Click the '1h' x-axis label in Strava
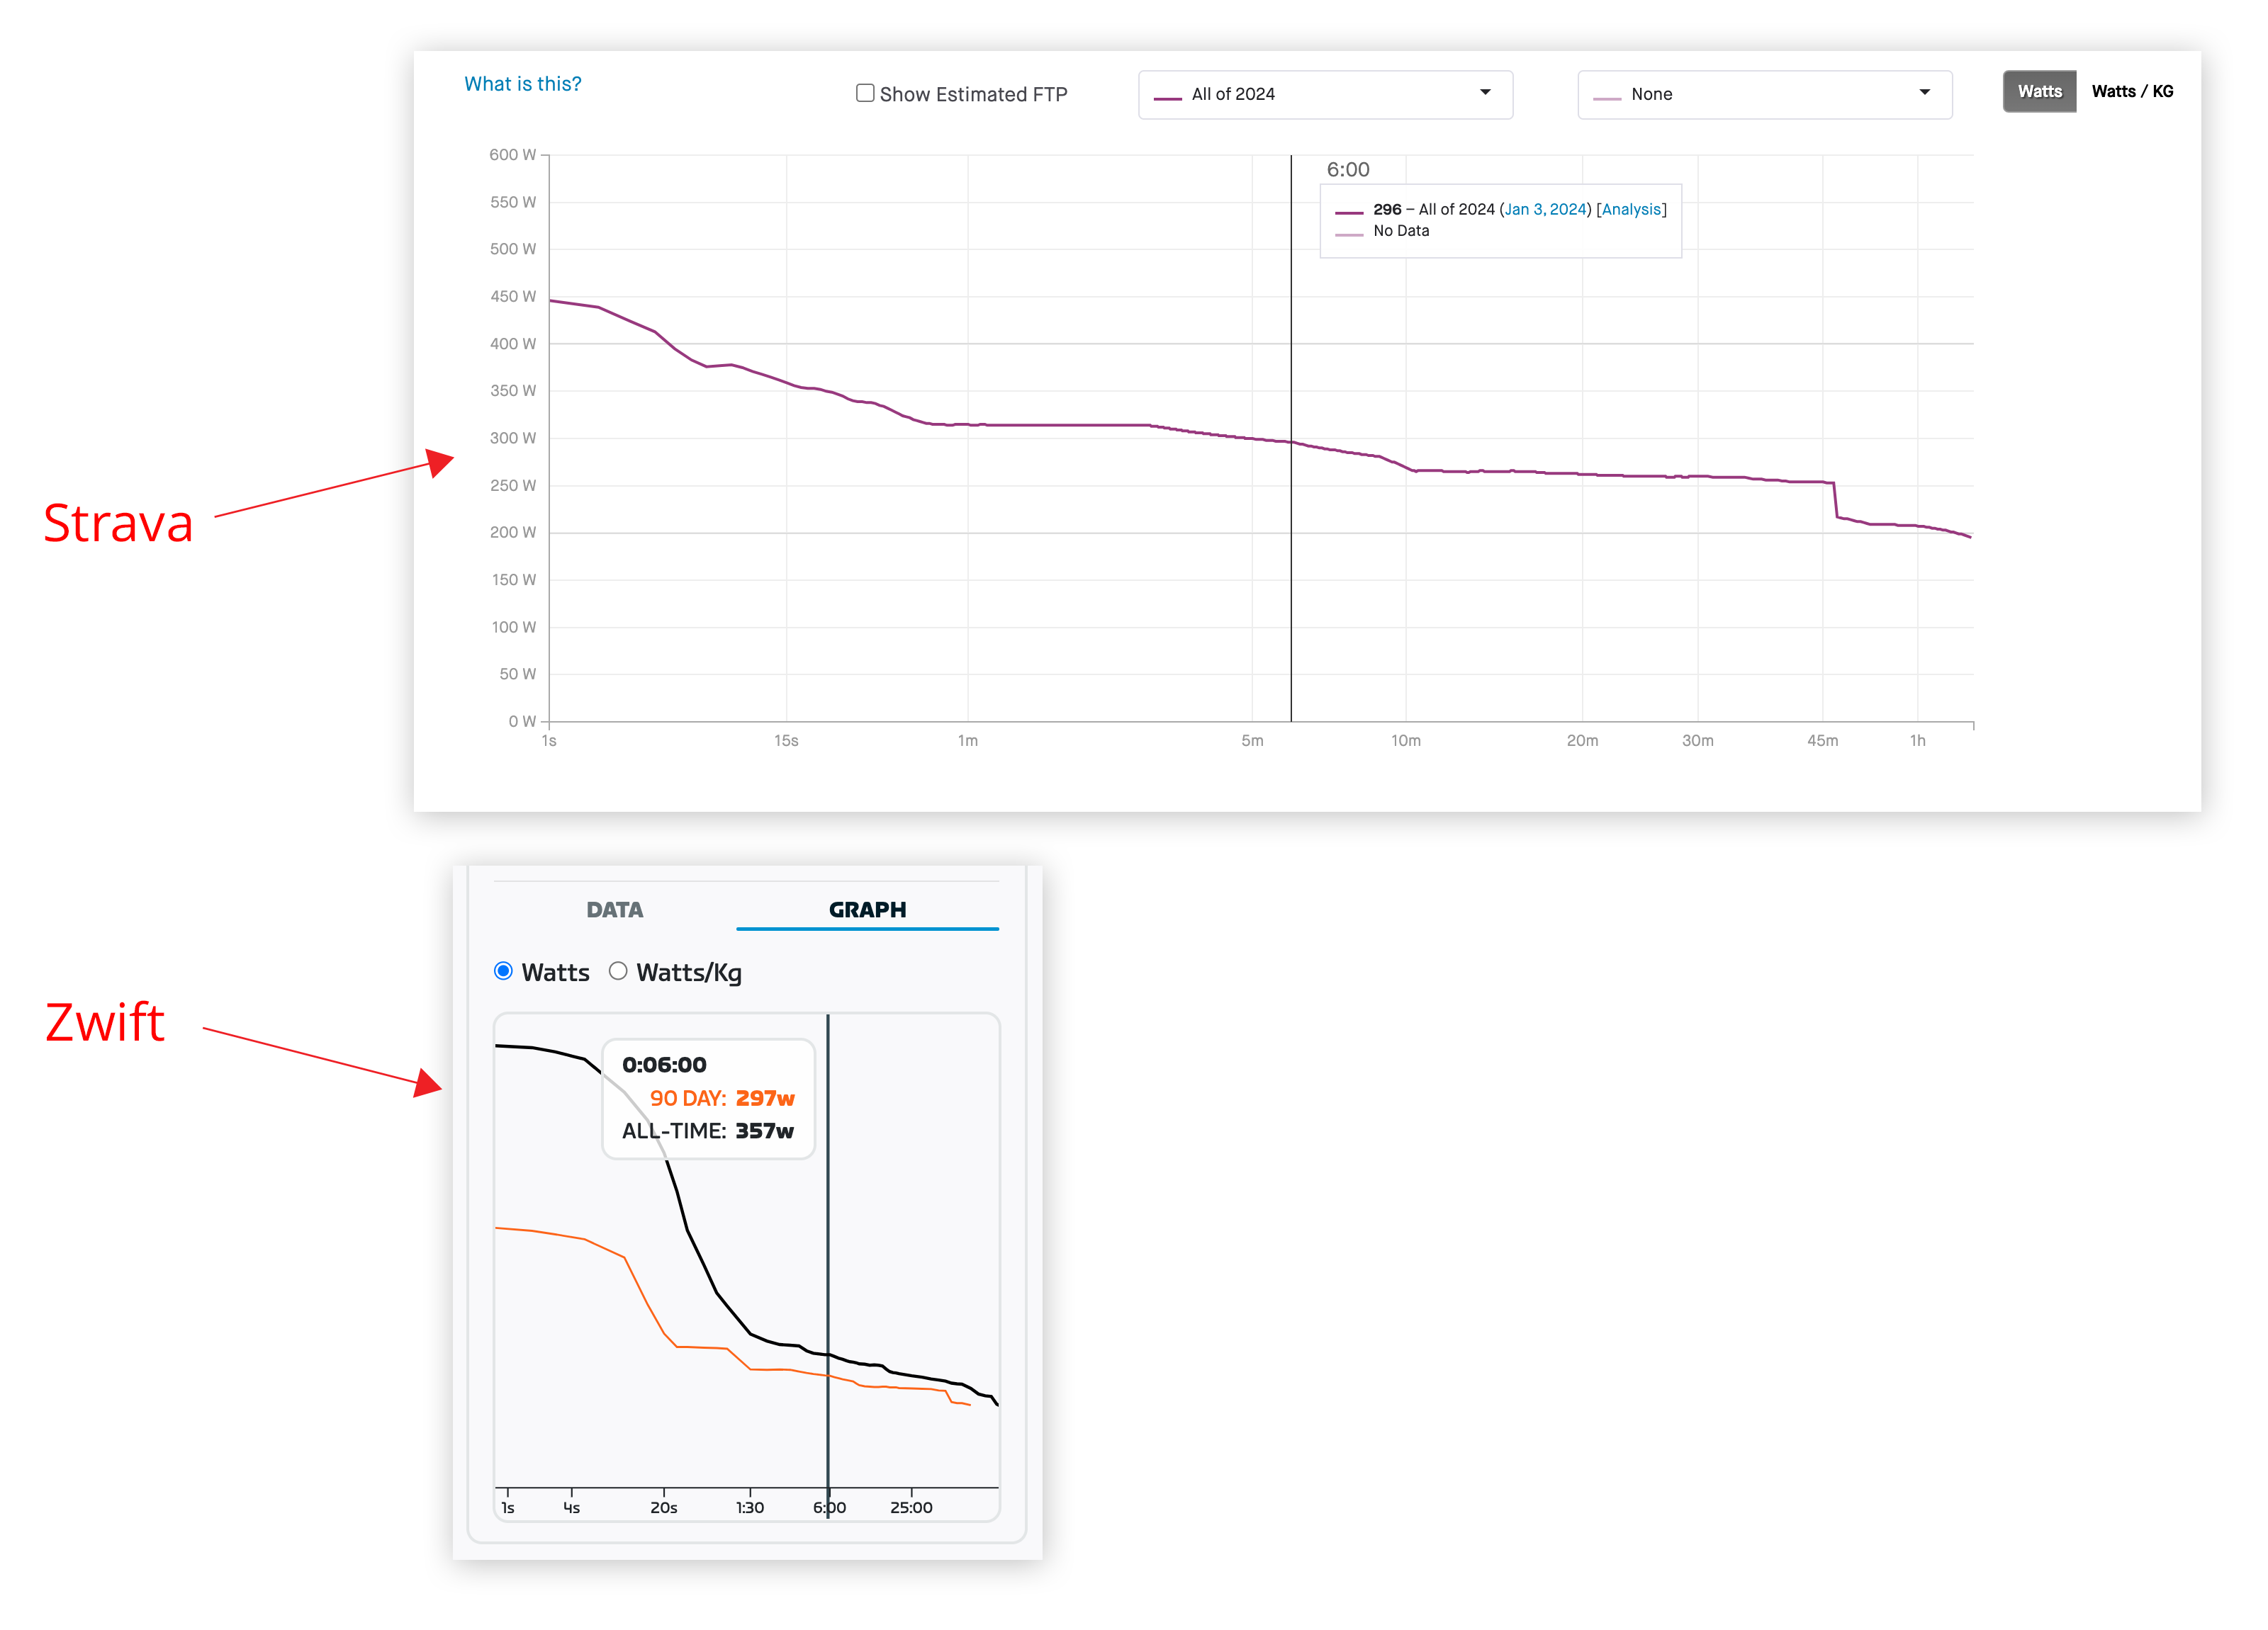The height and width of the screenshot is (1630, 2268). click(x=1917, y=740)
